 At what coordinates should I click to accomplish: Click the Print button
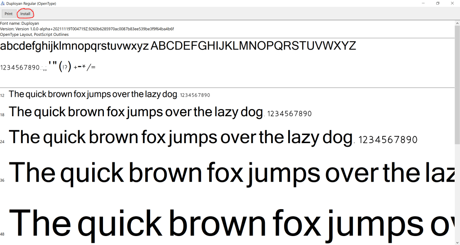click(x=9, y=14)
